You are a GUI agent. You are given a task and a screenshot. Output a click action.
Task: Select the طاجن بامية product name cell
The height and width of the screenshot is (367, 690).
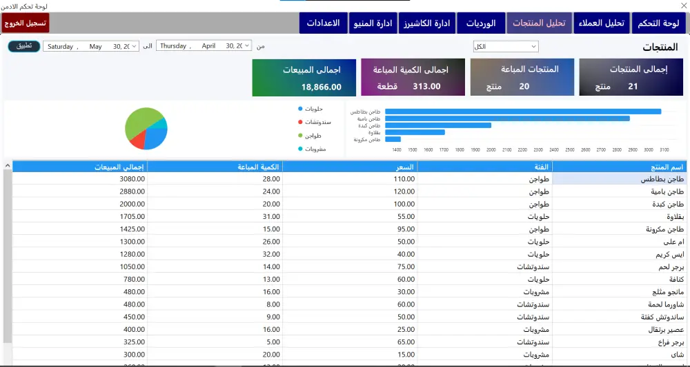pyautogui.click(x=619, y=191)
